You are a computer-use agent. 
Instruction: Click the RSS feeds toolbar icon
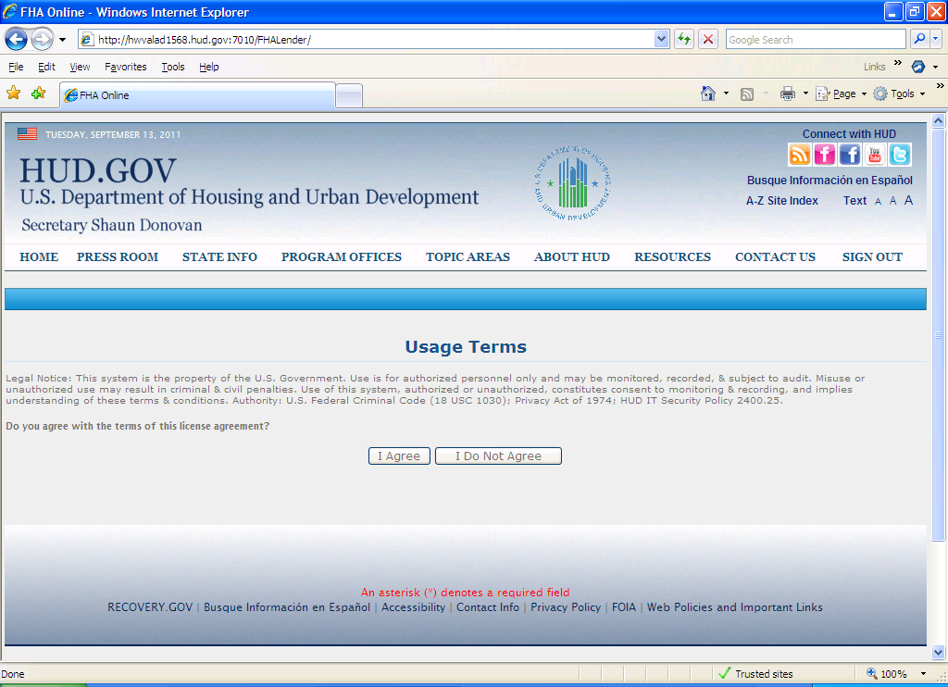[747, 94]
